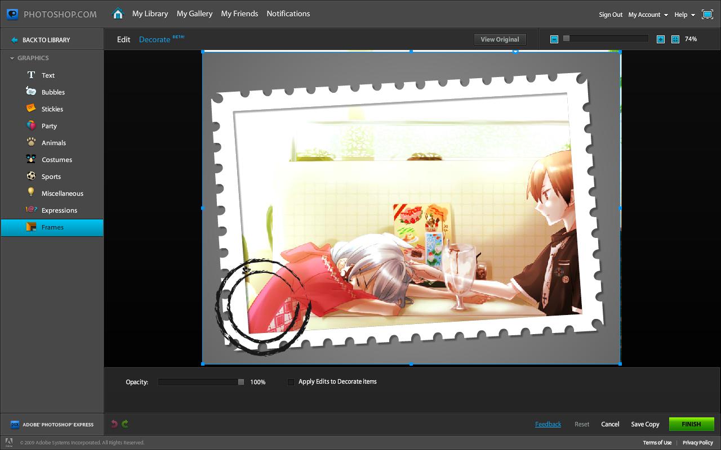Click the Photoshop.com logo icon
Image resolution: width=721 pixels, height=450 pixels.
coord(12,14)
